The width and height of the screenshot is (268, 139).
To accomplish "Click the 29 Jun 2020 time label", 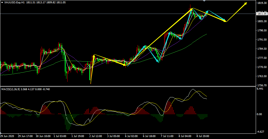I will click(7, 136).
